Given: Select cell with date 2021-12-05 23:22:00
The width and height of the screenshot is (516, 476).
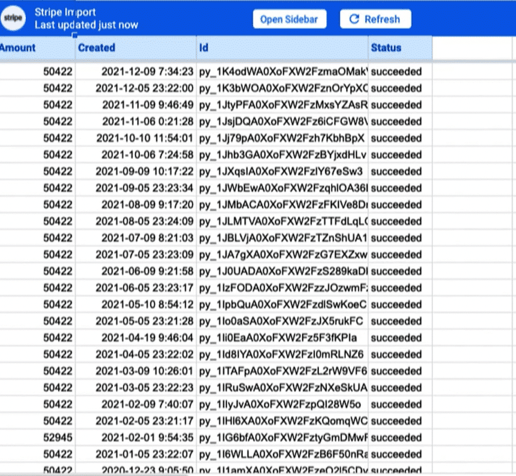Looking at the screenshot, I should pos(135,88).
